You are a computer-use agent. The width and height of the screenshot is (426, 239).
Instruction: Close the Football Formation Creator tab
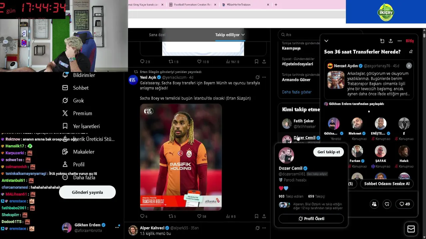click(x=215, y=5)
